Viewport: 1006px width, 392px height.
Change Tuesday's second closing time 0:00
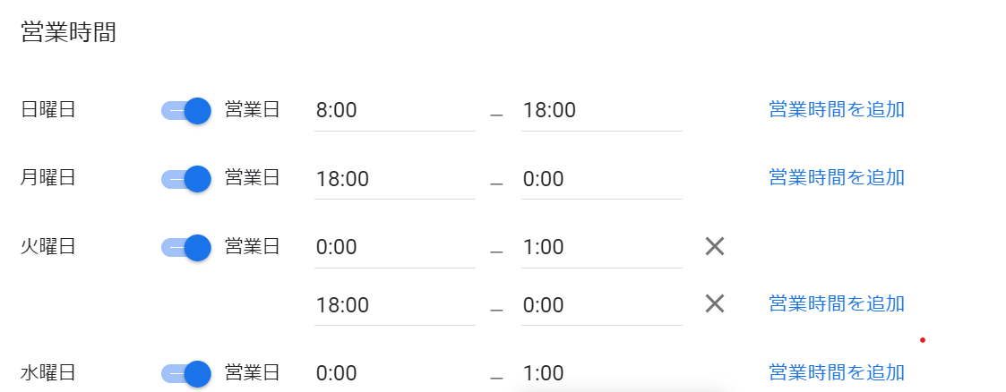[x=601, y=305]
